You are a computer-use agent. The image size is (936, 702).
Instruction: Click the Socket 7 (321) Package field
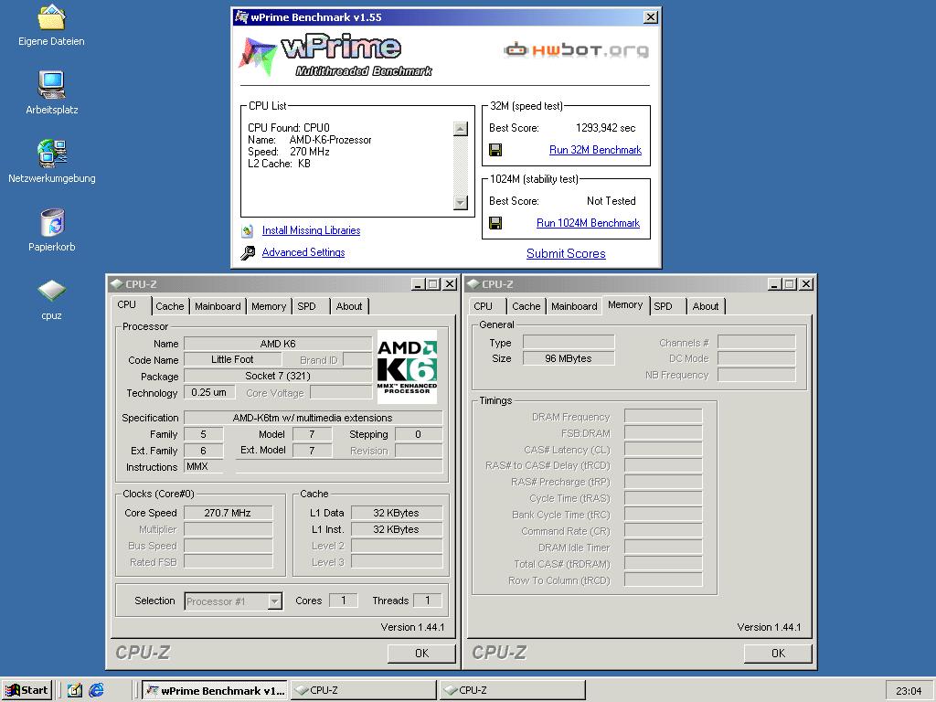pyautogui.click(x=278, y=376)
